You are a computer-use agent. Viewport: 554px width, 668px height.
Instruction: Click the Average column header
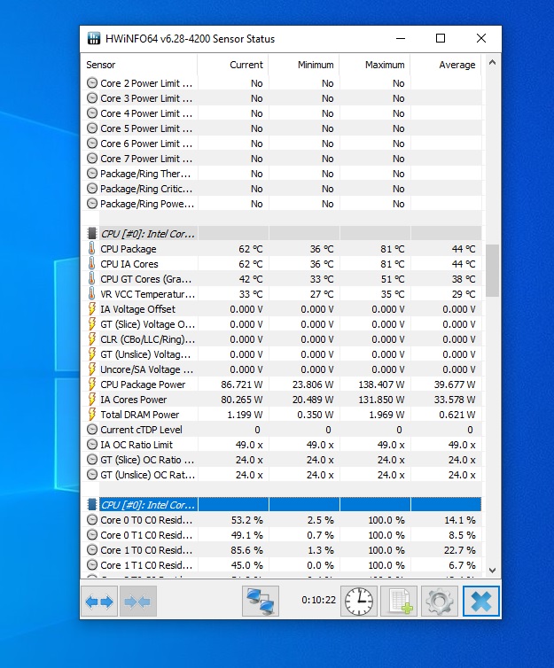445,65
